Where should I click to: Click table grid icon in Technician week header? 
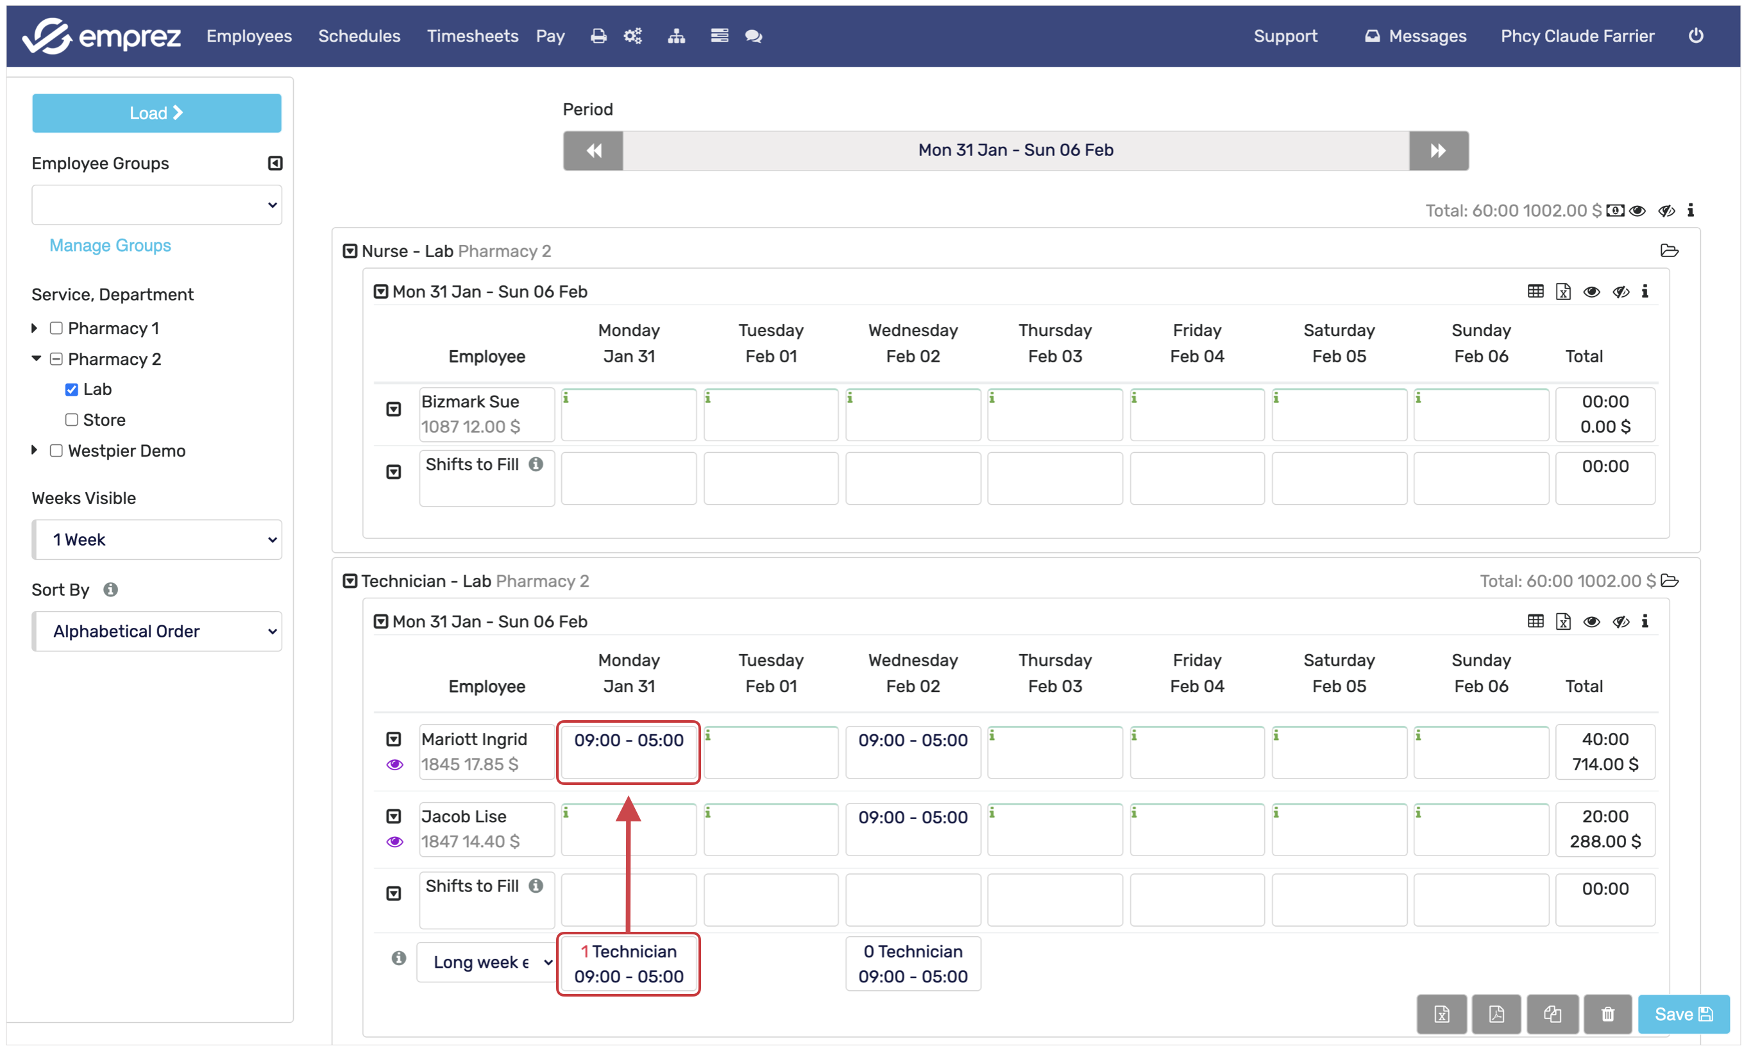pyautogui.click(x=1535, y=621)
